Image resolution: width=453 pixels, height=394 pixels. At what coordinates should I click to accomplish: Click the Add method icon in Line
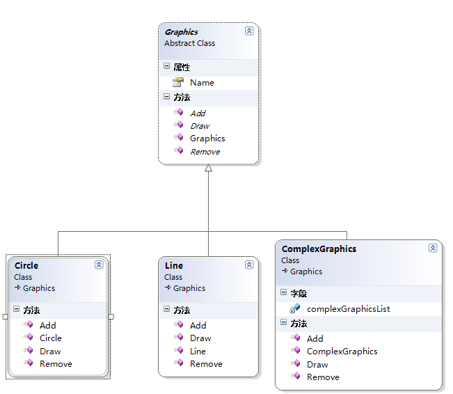(x=178, y=324)
